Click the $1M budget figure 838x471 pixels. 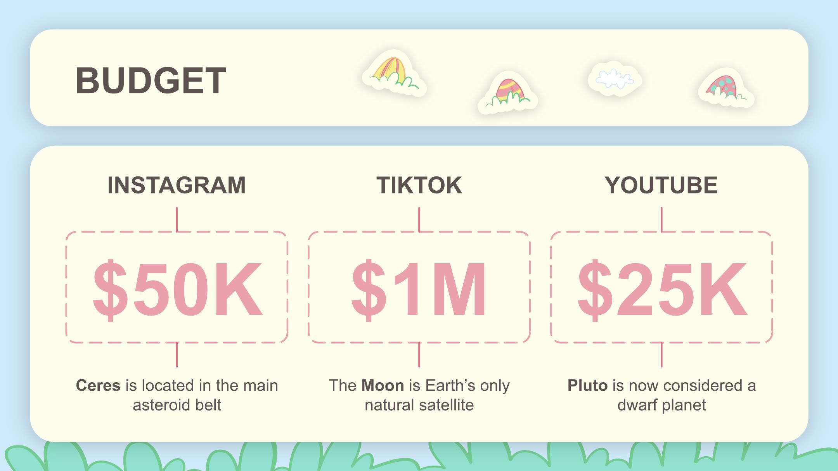[x=419, y=290]
